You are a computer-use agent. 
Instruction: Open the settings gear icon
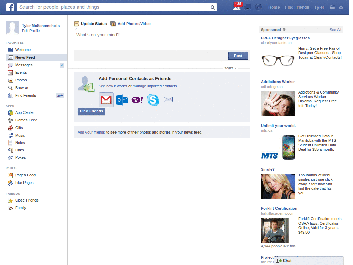pos(341,7)
